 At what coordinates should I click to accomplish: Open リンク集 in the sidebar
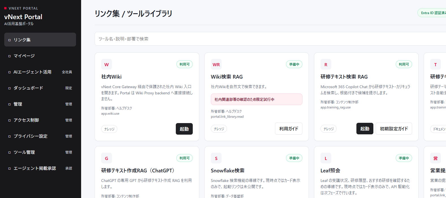40,40
